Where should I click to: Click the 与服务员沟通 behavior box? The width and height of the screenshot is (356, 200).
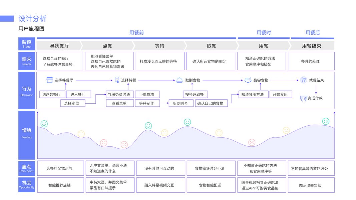tap(120, 94)
